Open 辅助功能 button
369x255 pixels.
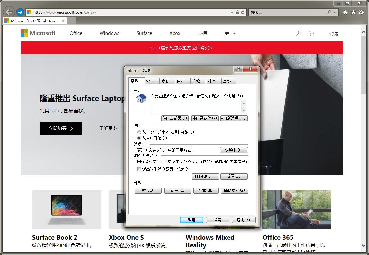tap(235, 190)
